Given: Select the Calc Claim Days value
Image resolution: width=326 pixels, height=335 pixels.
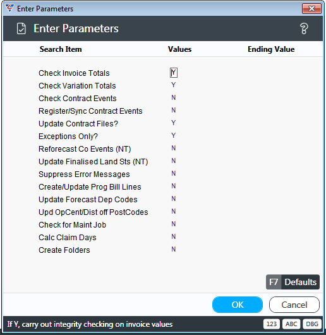Looking at the screenshot, I should [x=174, y=237].
